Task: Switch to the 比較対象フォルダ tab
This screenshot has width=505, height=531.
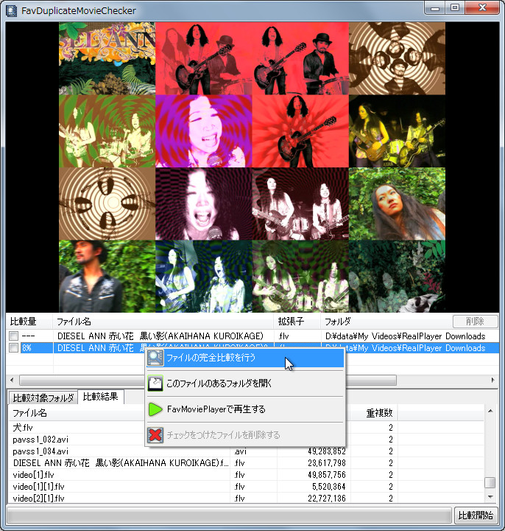Action: [43, 398]
